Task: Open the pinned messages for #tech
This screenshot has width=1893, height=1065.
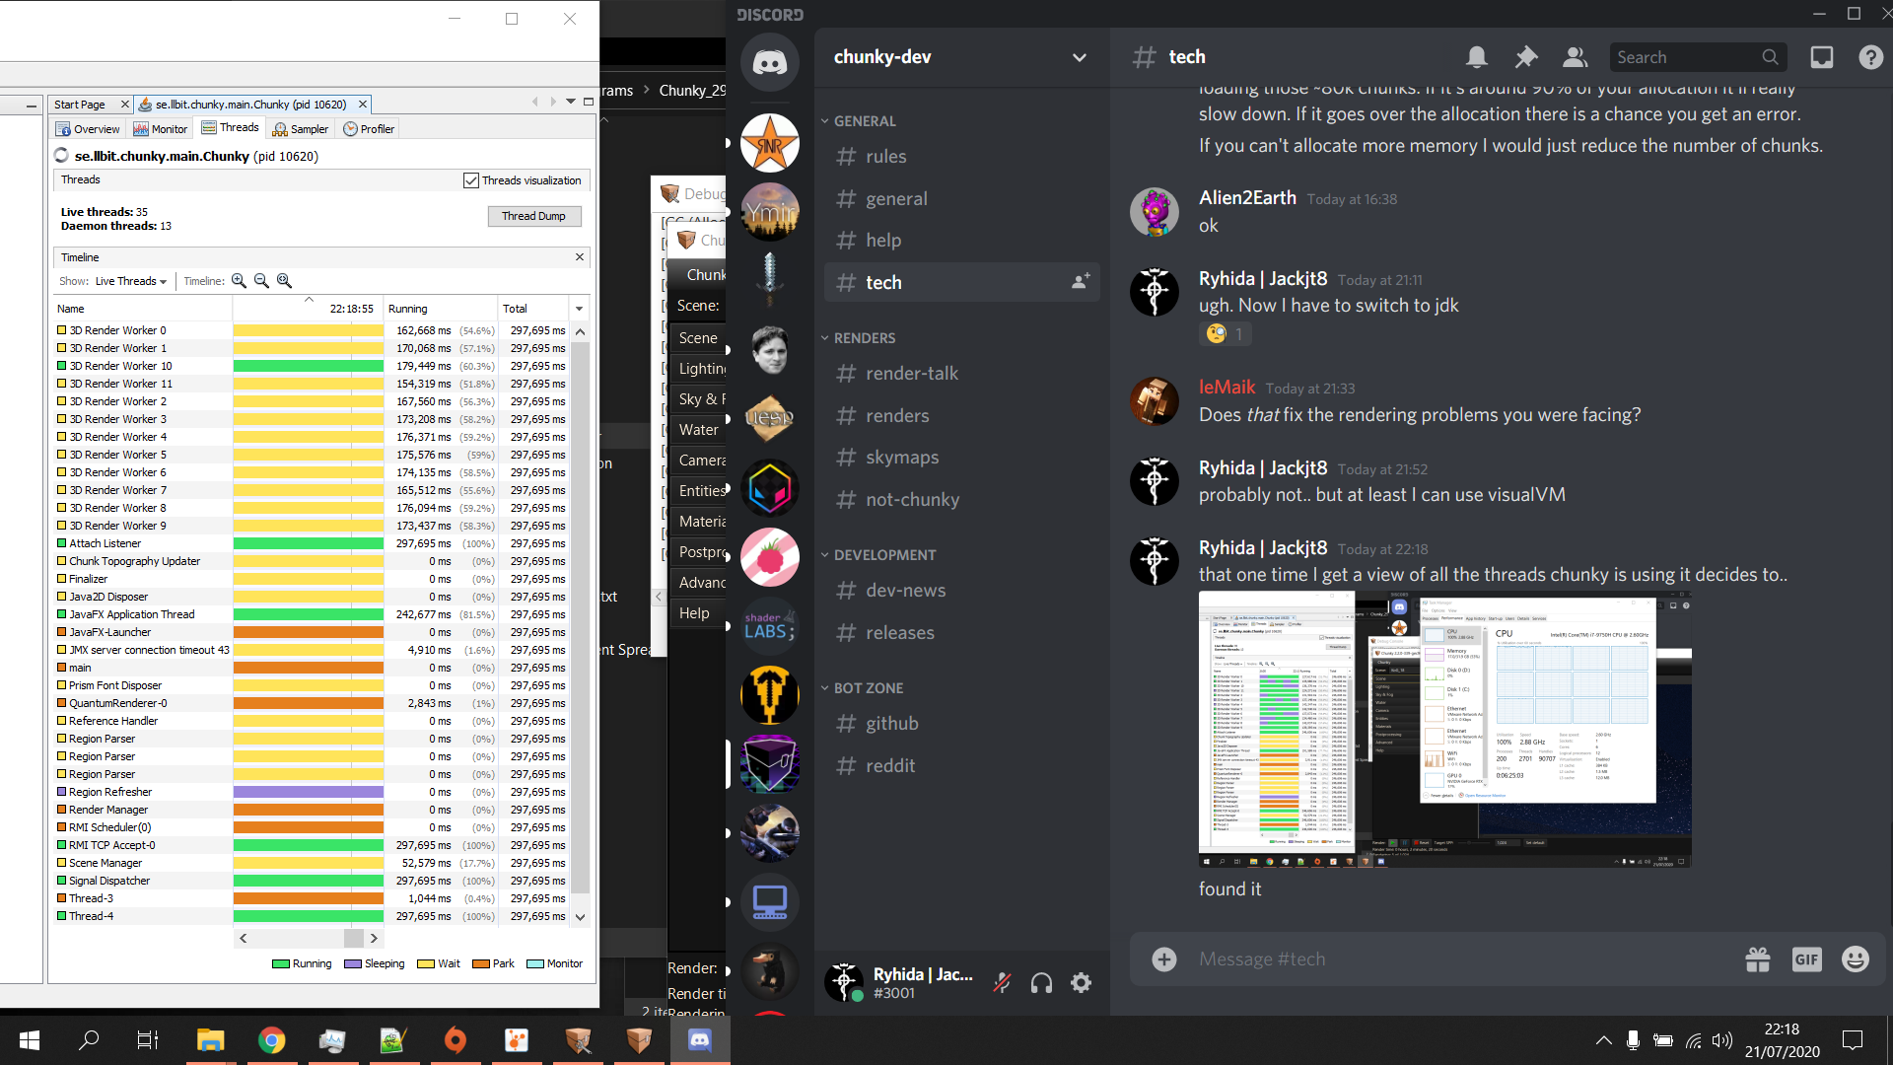Action: point(1525,57)
